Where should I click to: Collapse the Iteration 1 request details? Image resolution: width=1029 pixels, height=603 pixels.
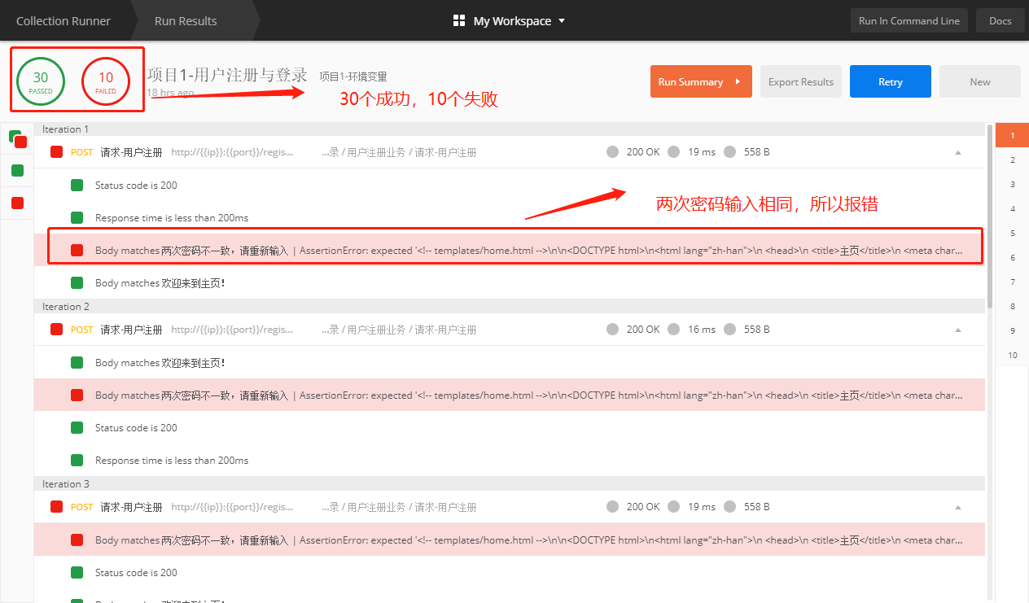tap(957, 151)
